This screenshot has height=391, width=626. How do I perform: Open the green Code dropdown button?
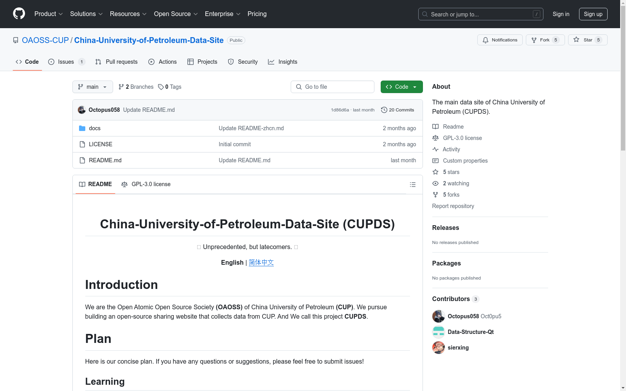pyautogui.click(x=401, y=87)
